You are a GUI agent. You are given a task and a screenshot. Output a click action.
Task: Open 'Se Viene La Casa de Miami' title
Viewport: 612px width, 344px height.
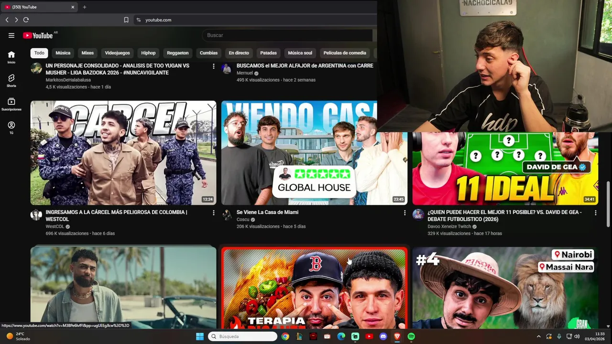coord(267,212)
